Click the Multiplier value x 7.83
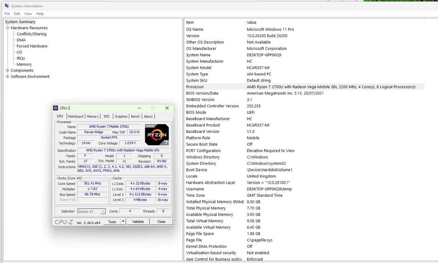The image size is (438, 263). (92, 189)
